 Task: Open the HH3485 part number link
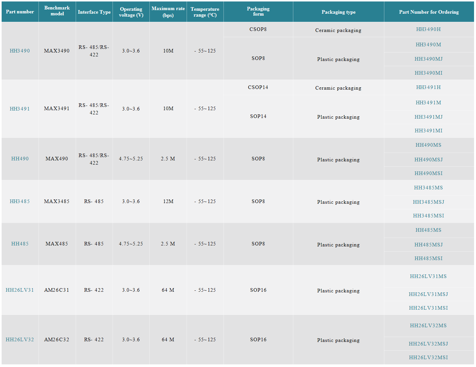tap(20, 201)
